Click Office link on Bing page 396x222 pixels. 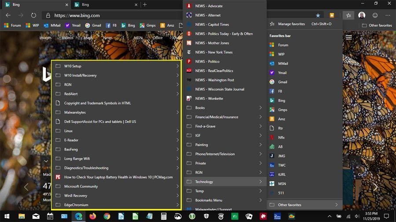click(x=158, y=38)
